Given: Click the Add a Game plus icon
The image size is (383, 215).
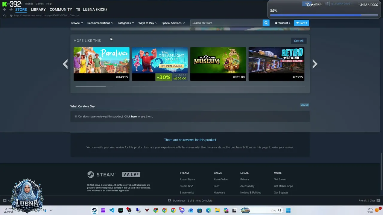Looking at the screenshot, I should (x=4, y=201).
